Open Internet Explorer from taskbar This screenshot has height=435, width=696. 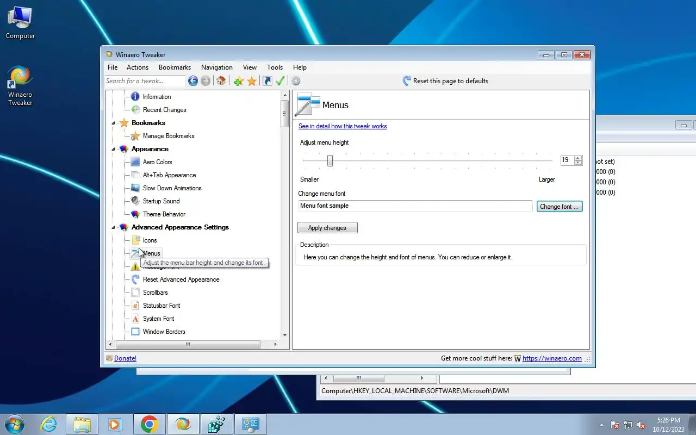tap(49, 424)
